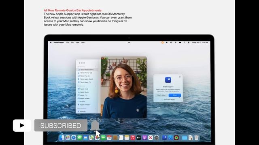Click the date and time in menu bar

click(x=200, y=42)
